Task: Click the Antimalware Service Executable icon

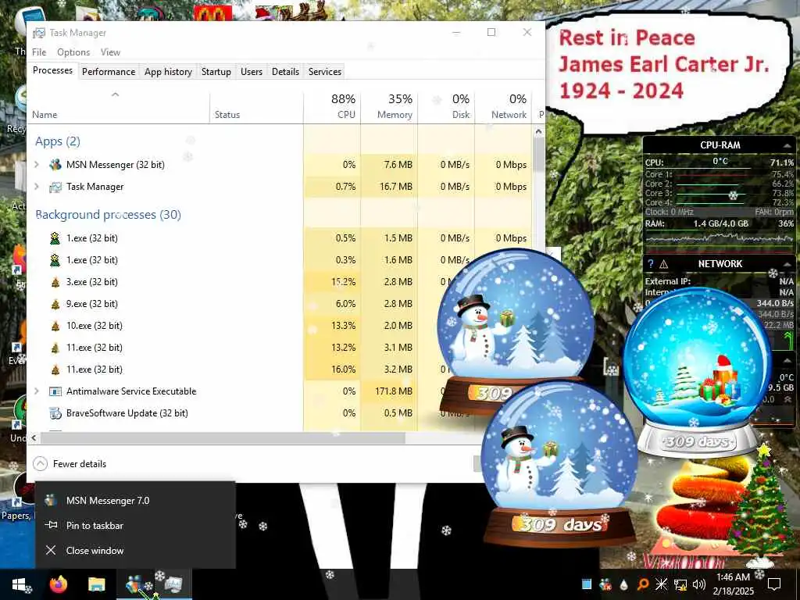Action: click(x=55, y=391)
